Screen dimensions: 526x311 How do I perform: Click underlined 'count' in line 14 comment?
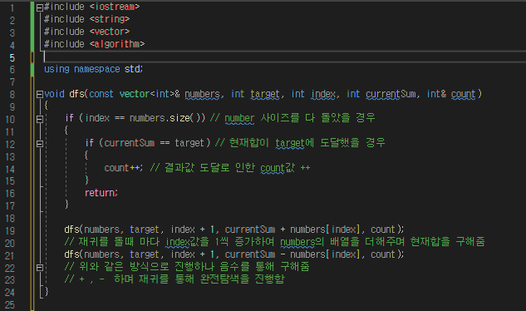coord(273,168)
